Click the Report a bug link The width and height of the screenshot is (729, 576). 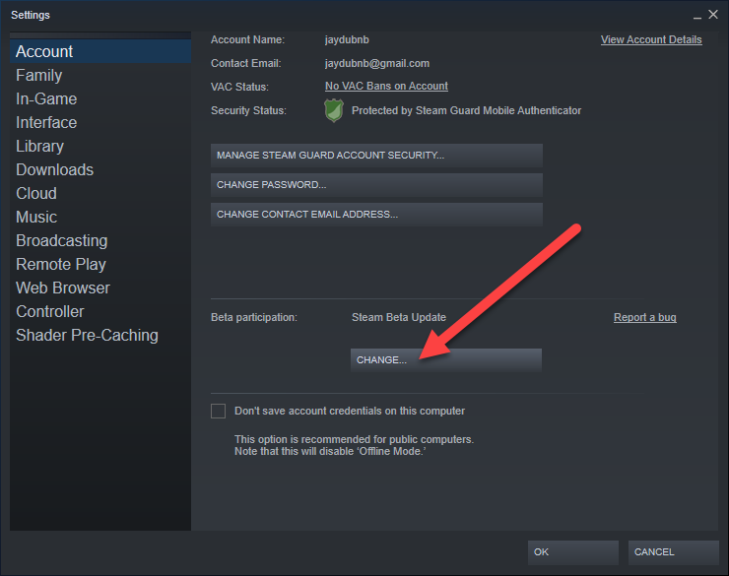click(645, 317)
